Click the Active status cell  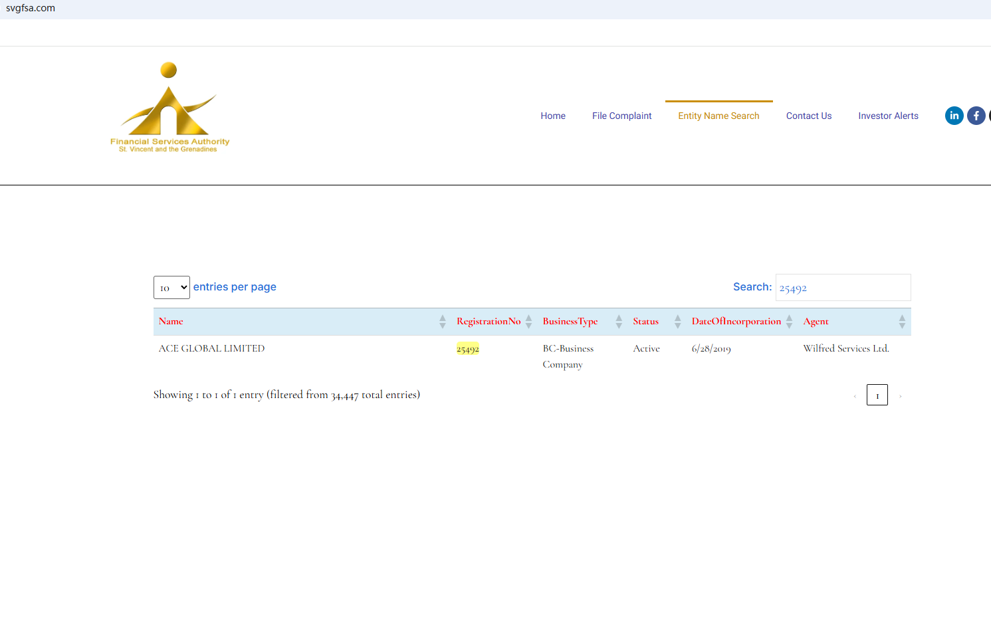647,348
